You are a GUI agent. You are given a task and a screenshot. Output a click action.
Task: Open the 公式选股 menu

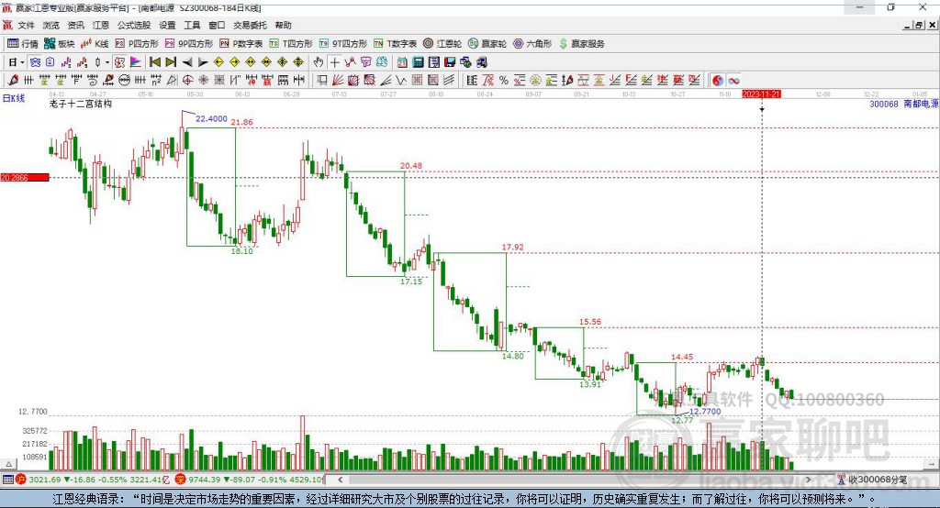[134, 25]
